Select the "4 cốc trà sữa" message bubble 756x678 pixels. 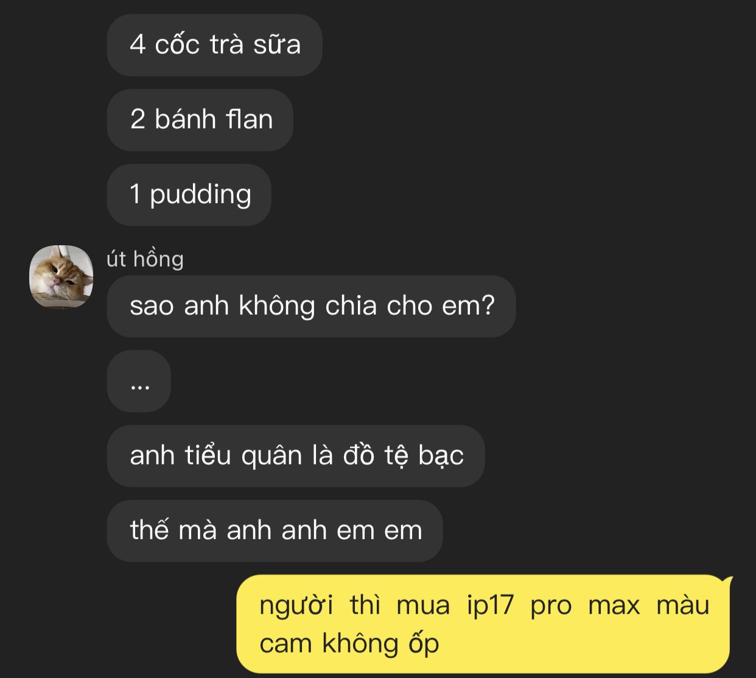[214, 45]
